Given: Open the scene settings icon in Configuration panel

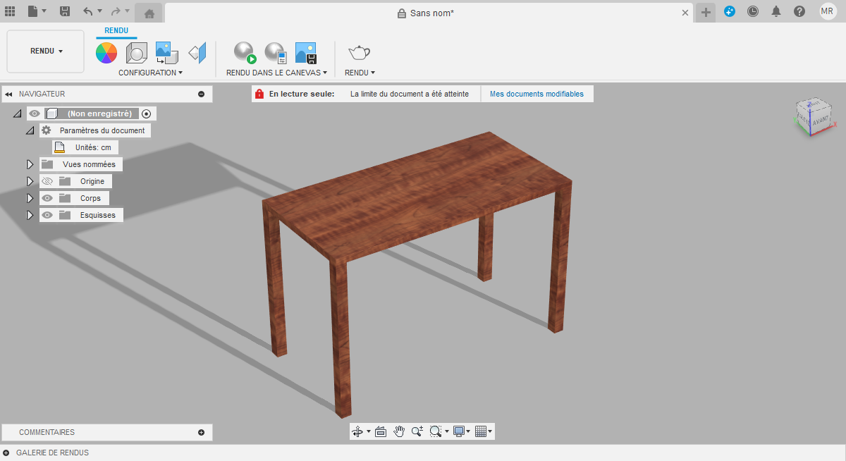Looking at the screenshot, I should [136, 53].
